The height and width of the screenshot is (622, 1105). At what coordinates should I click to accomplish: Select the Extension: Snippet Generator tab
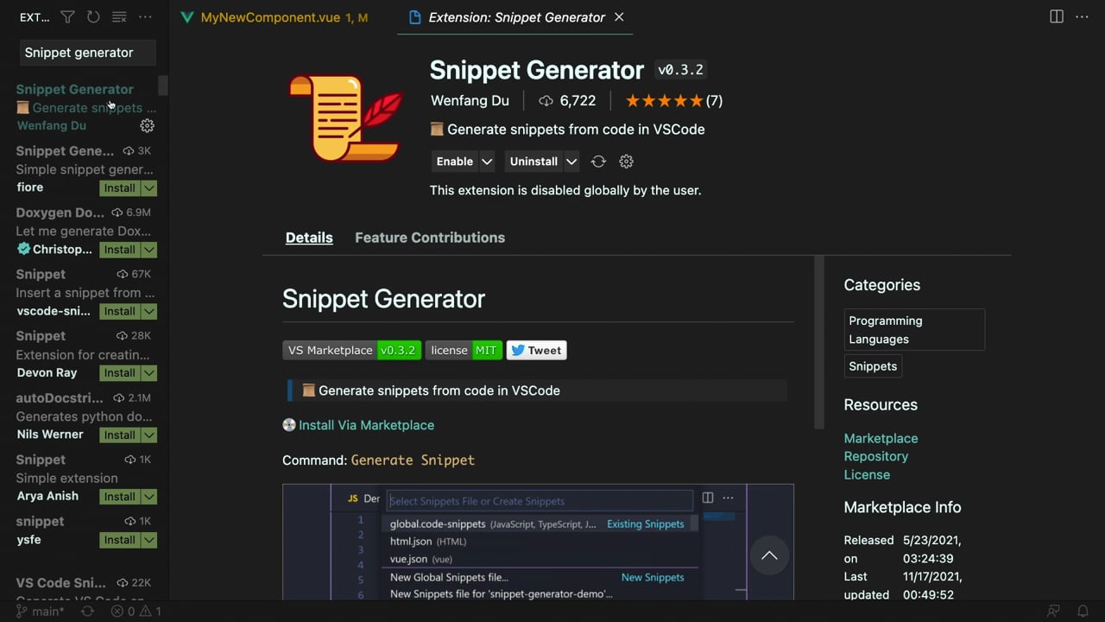(x=516, y=17)
